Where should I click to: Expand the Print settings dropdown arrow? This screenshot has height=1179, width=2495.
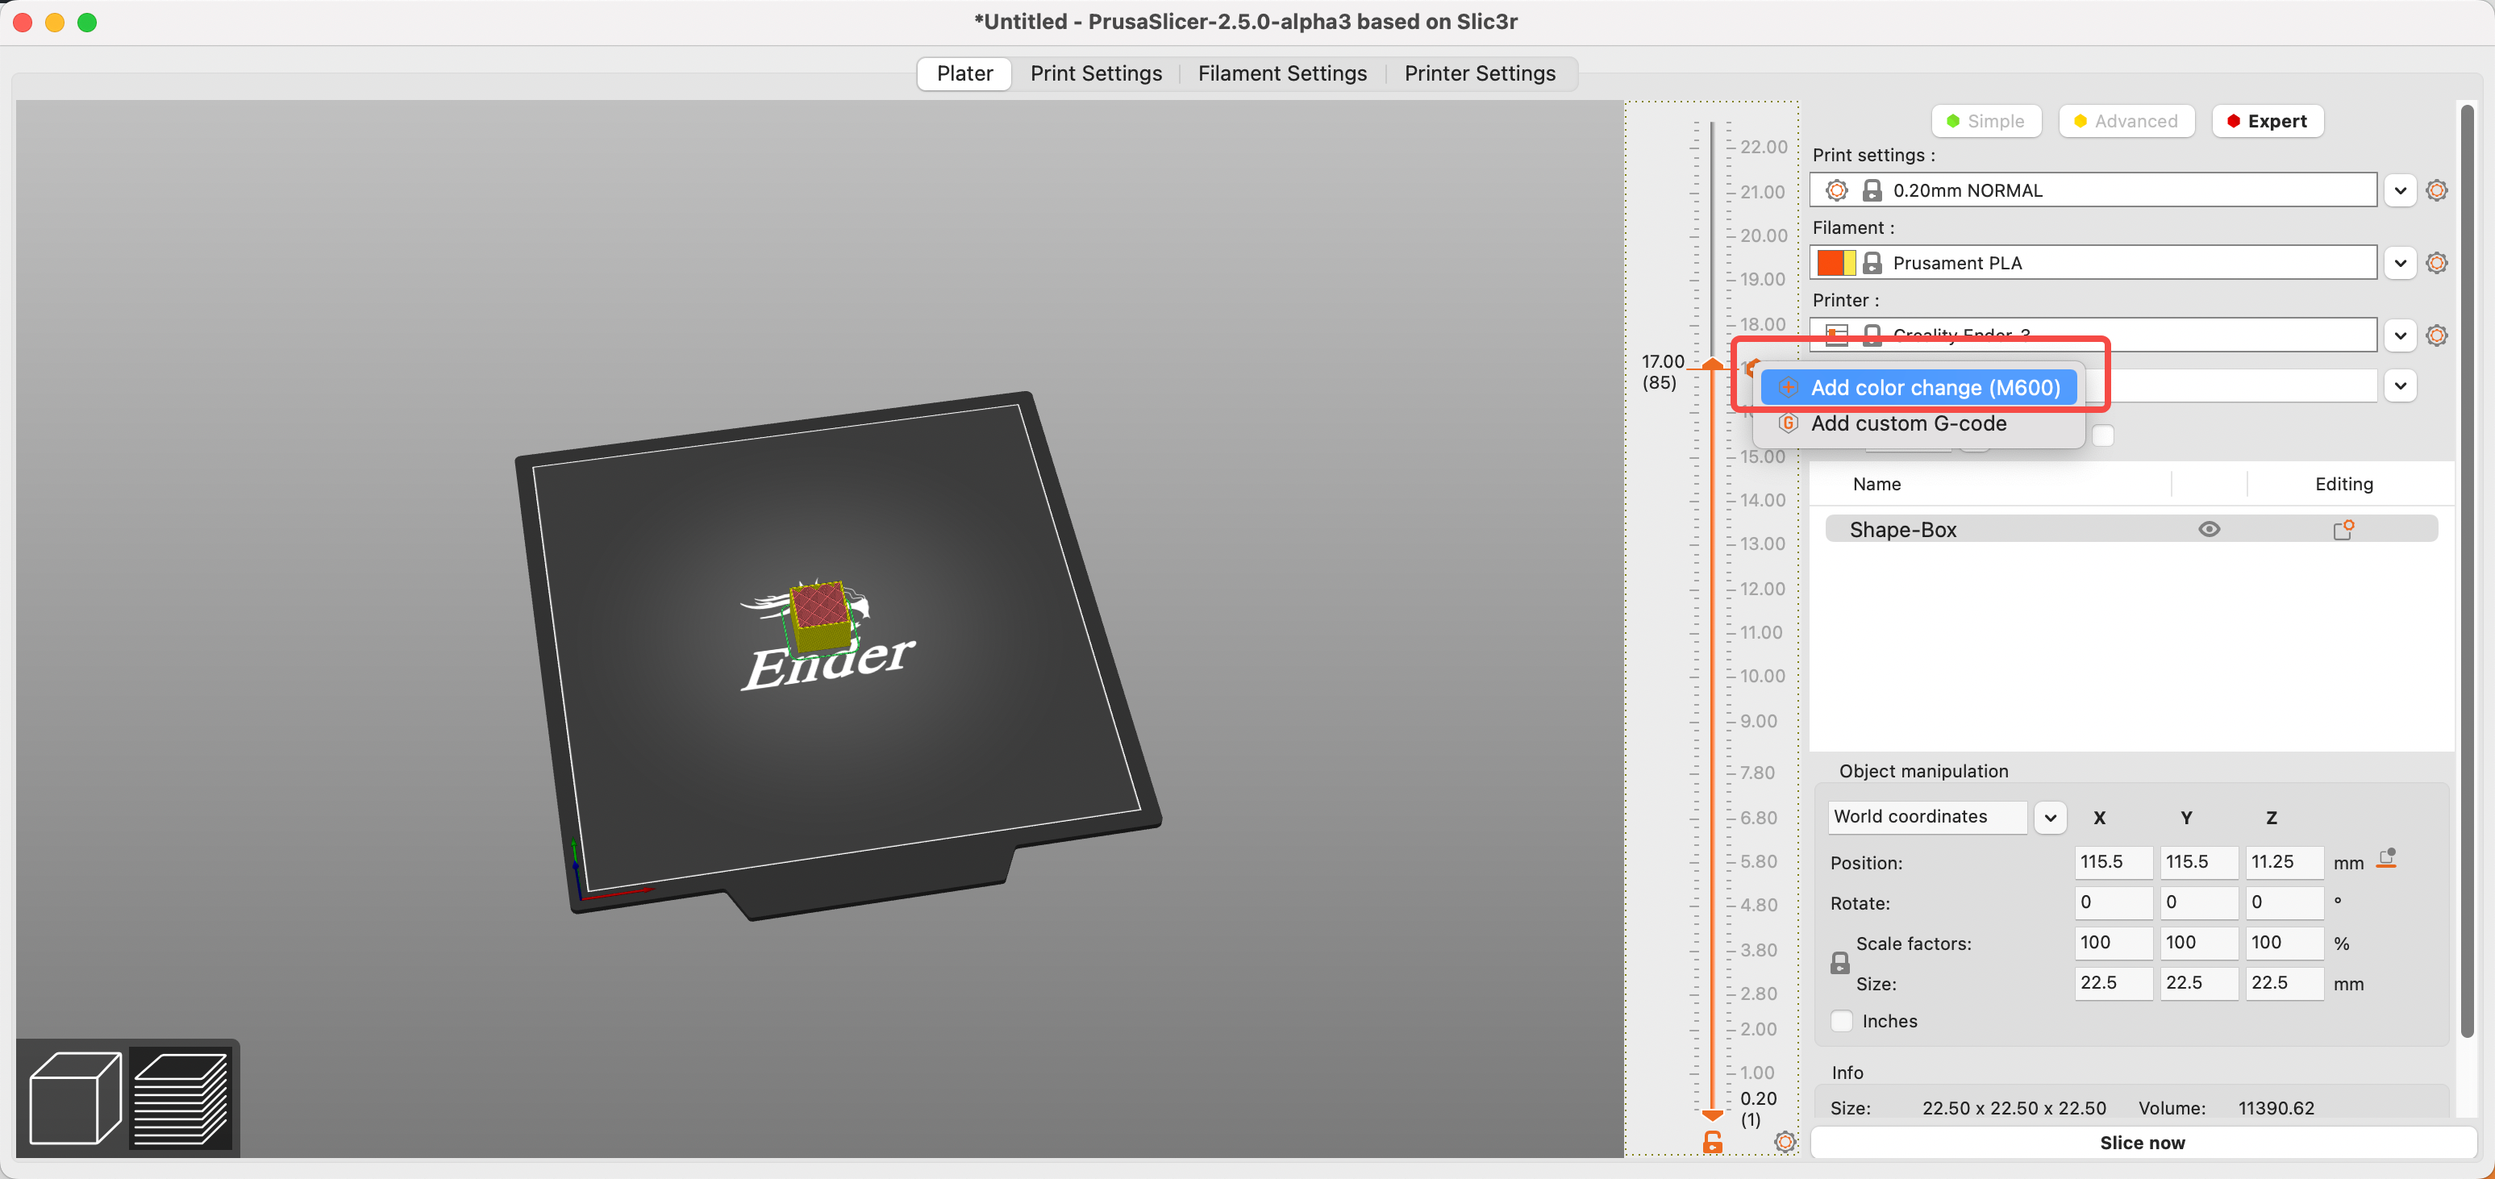click(2399, 190)
